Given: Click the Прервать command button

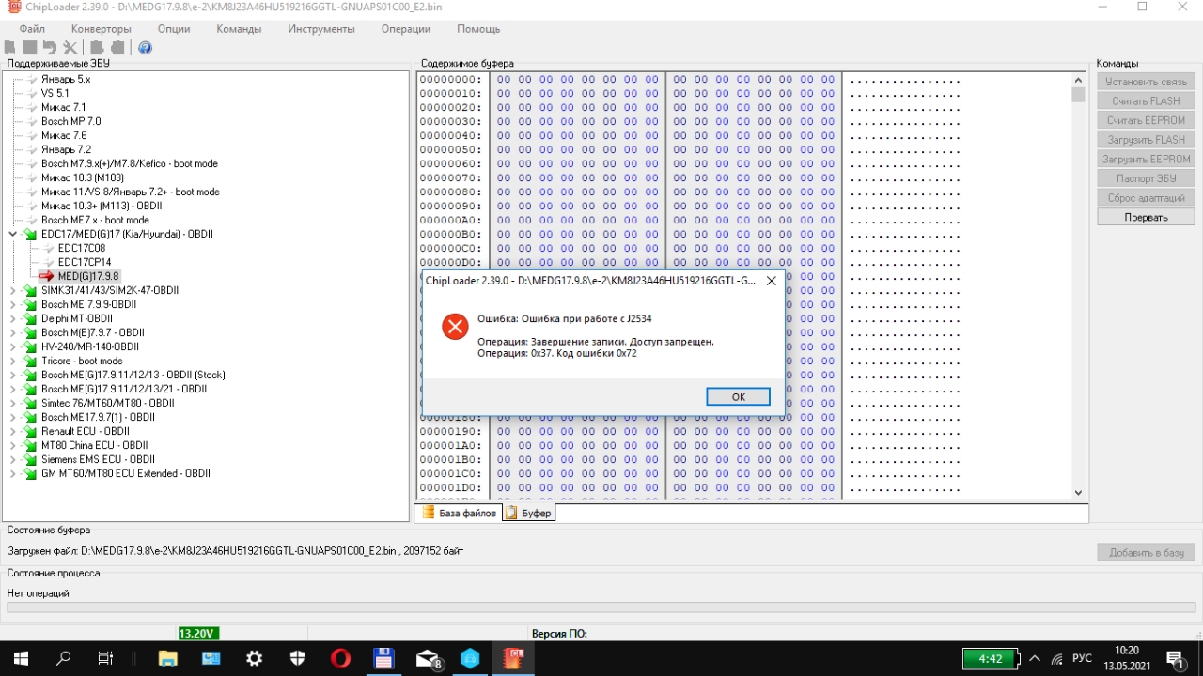Looking at the screenshot, I should pos(1146,217).
